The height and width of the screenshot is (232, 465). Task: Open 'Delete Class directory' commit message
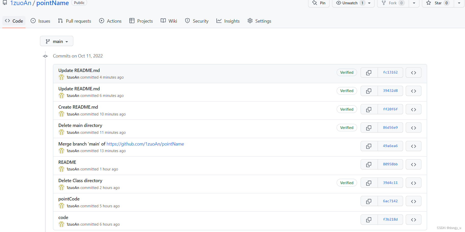pyautogui.click(x=80, y=181)
